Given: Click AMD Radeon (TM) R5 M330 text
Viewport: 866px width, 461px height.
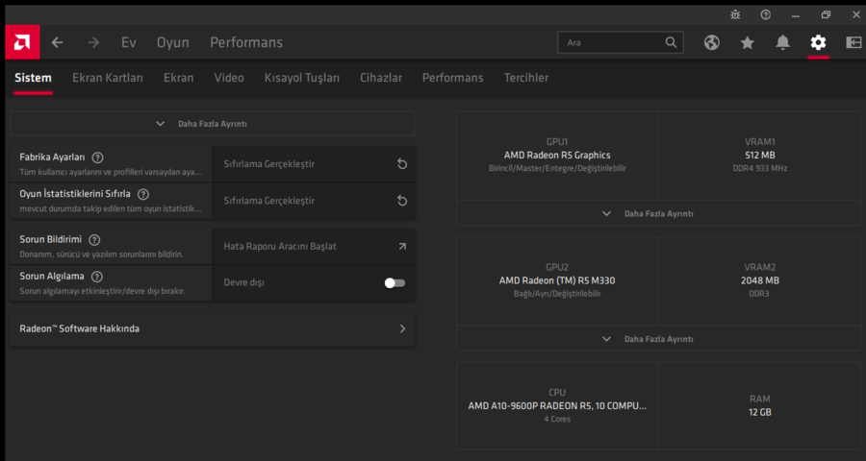Looking at the screenshot, I should [x=557, y=280].
